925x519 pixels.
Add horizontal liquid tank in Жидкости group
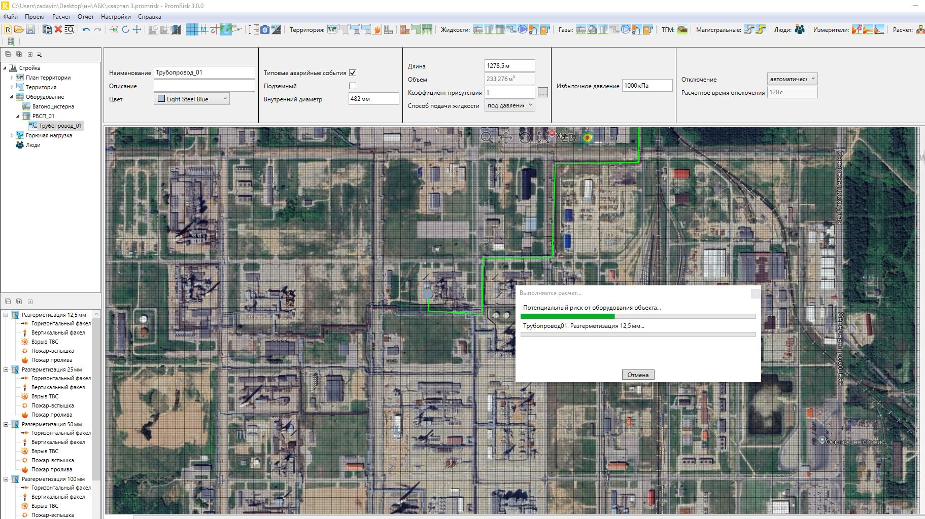coord(478,29)
